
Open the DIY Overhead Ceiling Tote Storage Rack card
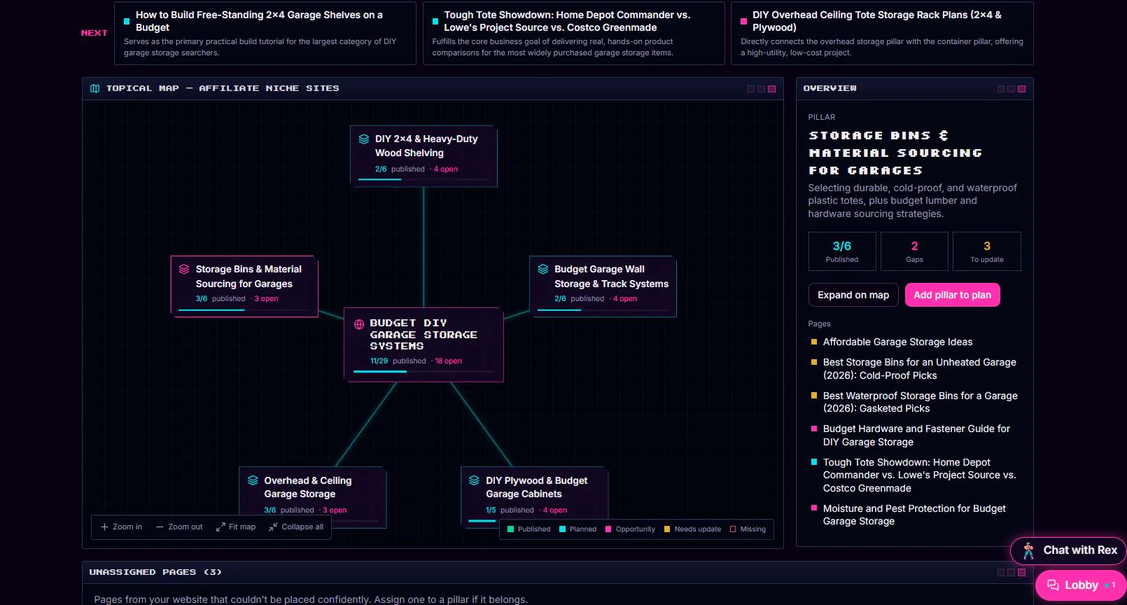click(882, 33)
